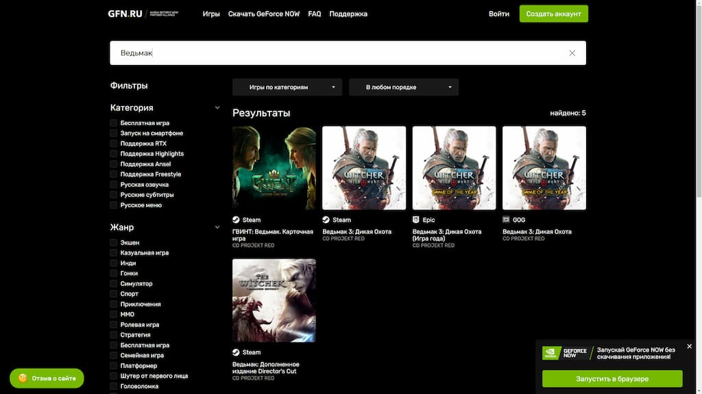Click the Войти link
Image resolution: width=702 pixels, height=394 pixels.
[499, 14]
